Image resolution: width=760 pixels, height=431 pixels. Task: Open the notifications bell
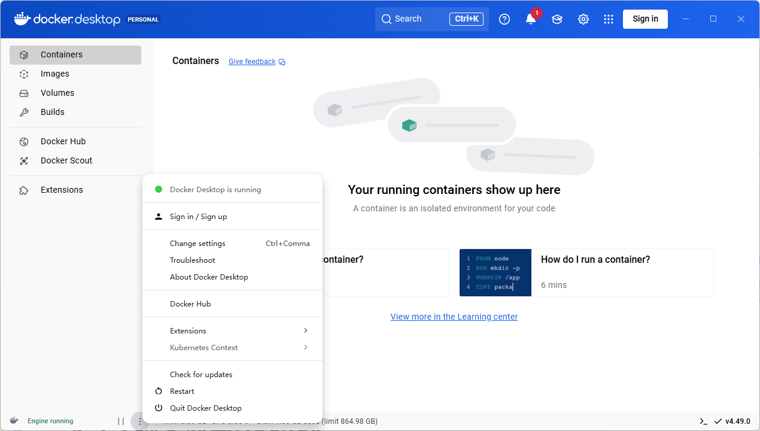click(x=531, y=19)
